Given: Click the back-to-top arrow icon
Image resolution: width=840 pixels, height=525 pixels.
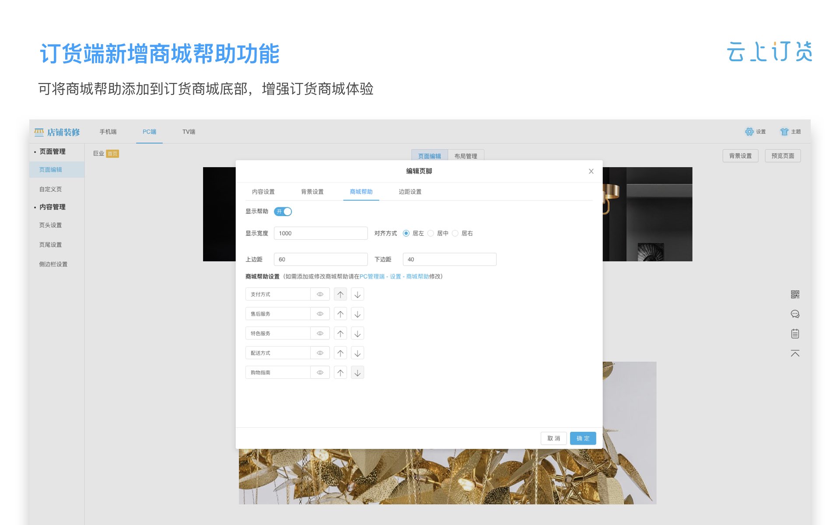Looking at the screenshot, I should [x=795, y=353].
